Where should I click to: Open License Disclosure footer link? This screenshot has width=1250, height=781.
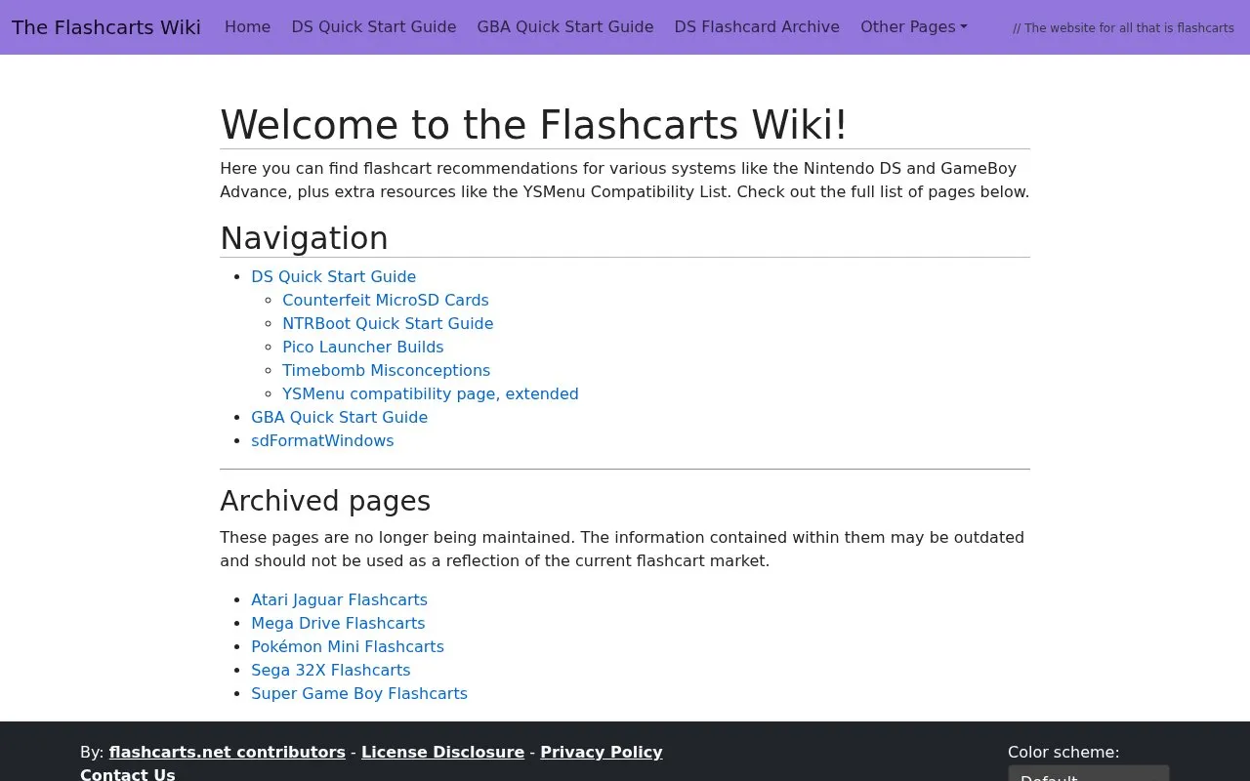[x=442, y=752]
